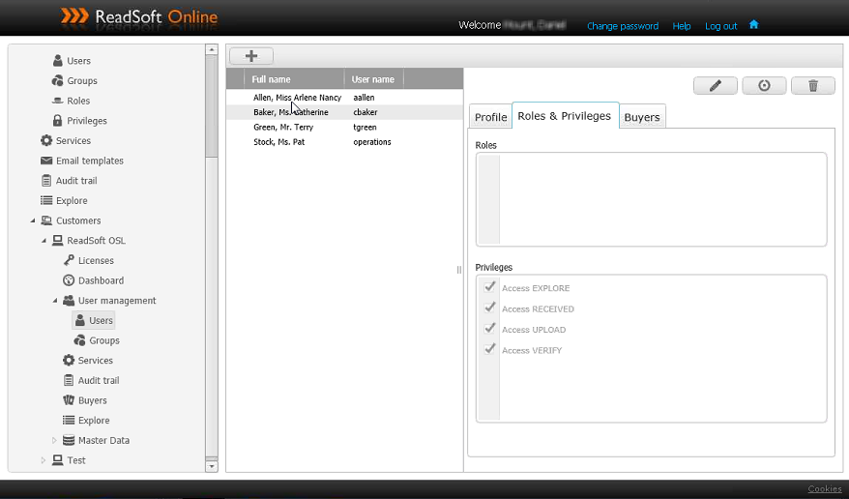Toggle Access VERIFY privilege checkbox
Image resolution: width=849 pixels, height=499 pixels.
click(x=490, y=349)
